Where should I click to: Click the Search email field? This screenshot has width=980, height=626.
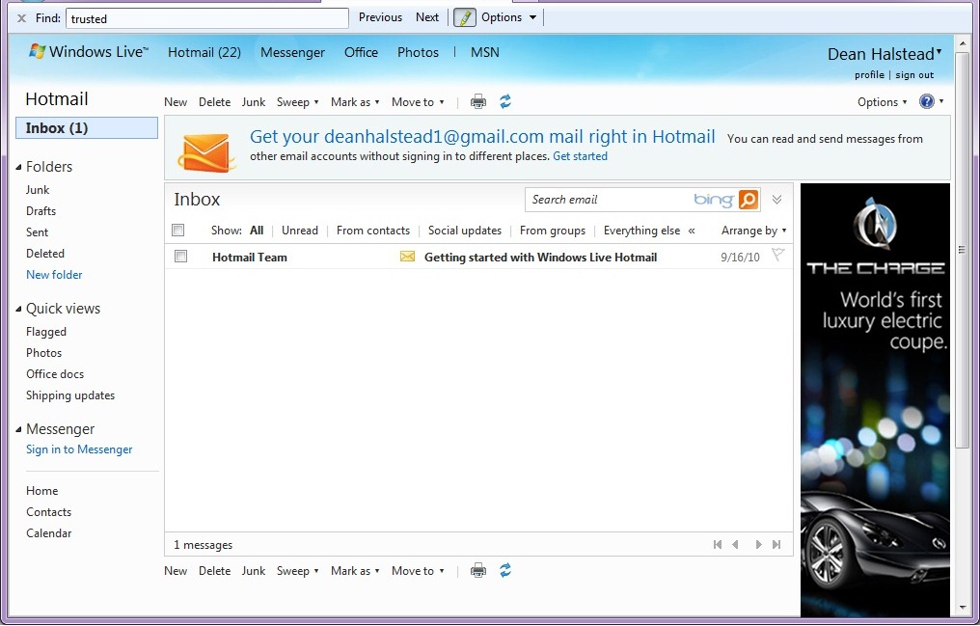pyautogui.click(x=609, y=200)
